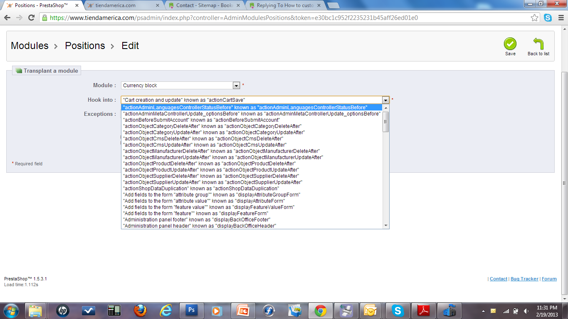The width and height of the screenshot is (568, 319).
Task: Switch to the Positions - PrestaShop tab
Action: pyautogui.click(x=41, y=5)
